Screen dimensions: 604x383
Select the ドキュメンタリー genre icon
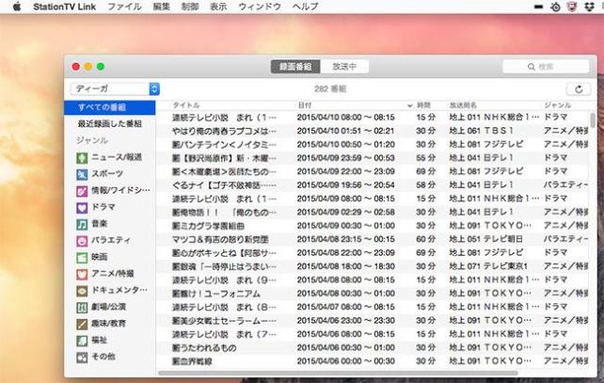tap(82, 291)
